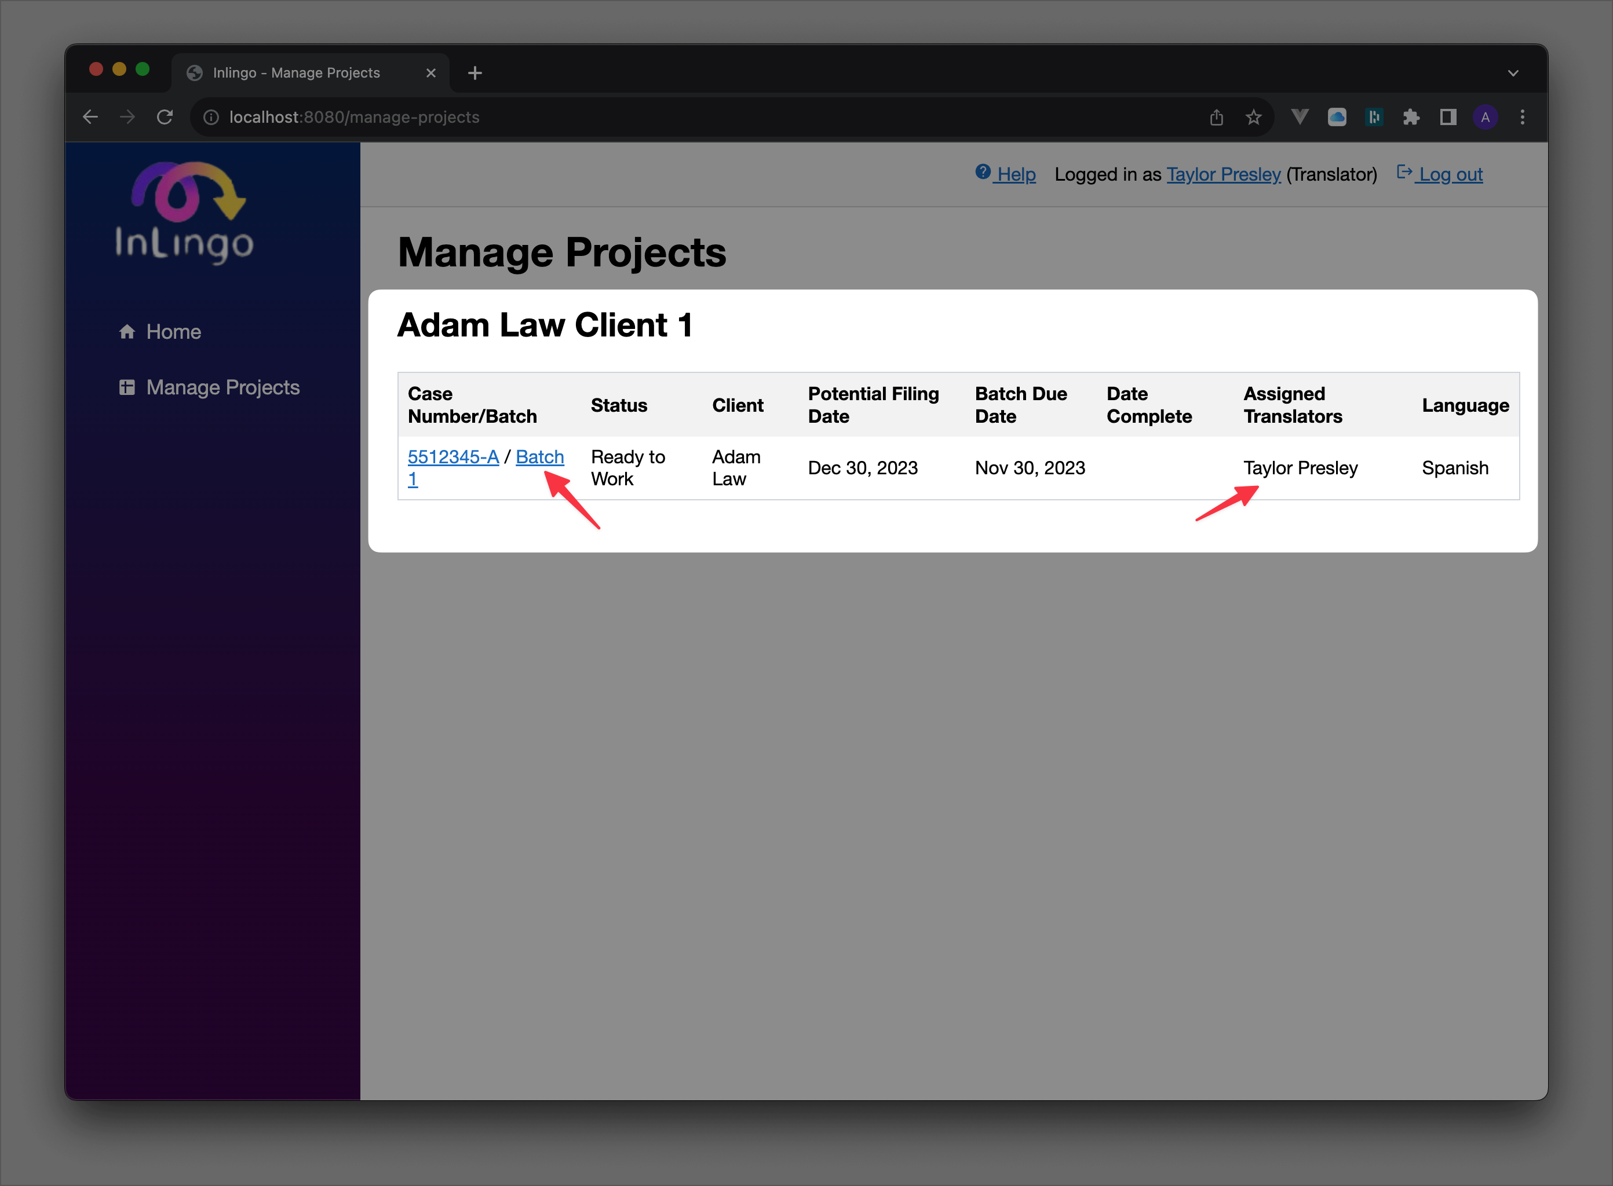Select the Inlingo - Manage Projects tab
Viewport: 1613px width, 1186px height.
tap(297, 72)
